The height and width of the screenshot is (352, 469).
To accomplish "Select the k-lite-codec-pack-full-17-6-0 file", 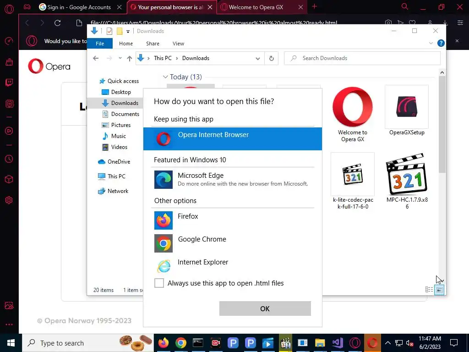I will [353, 181].
